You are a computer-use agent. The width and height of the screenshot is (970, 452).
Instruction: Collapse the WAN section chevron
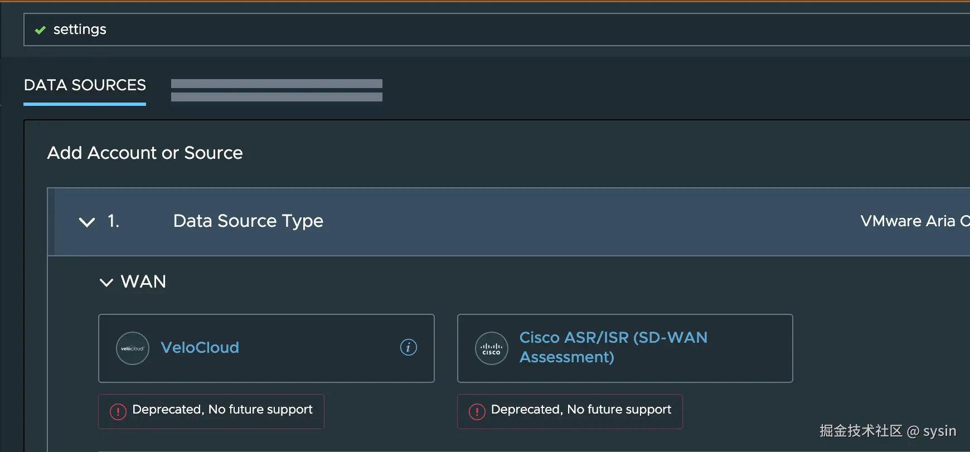[x=106, y=282]
